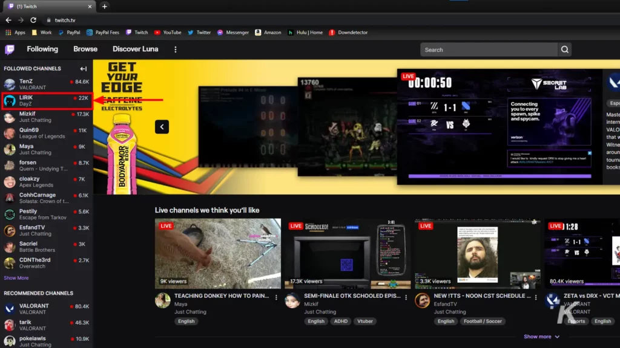Viewport: 620px width, 348px height.
Task: Open forsen channel avatar in sidebar
Action: (10, 166)
